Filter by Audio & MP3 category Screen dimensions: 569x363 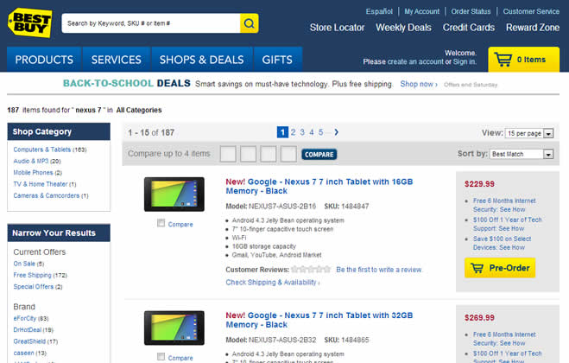point(31,161)
